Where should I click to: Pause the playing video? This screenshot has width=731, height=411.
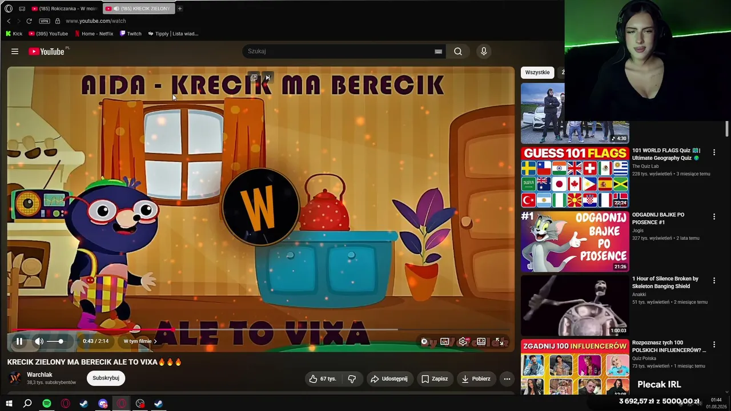pos(19,341)
